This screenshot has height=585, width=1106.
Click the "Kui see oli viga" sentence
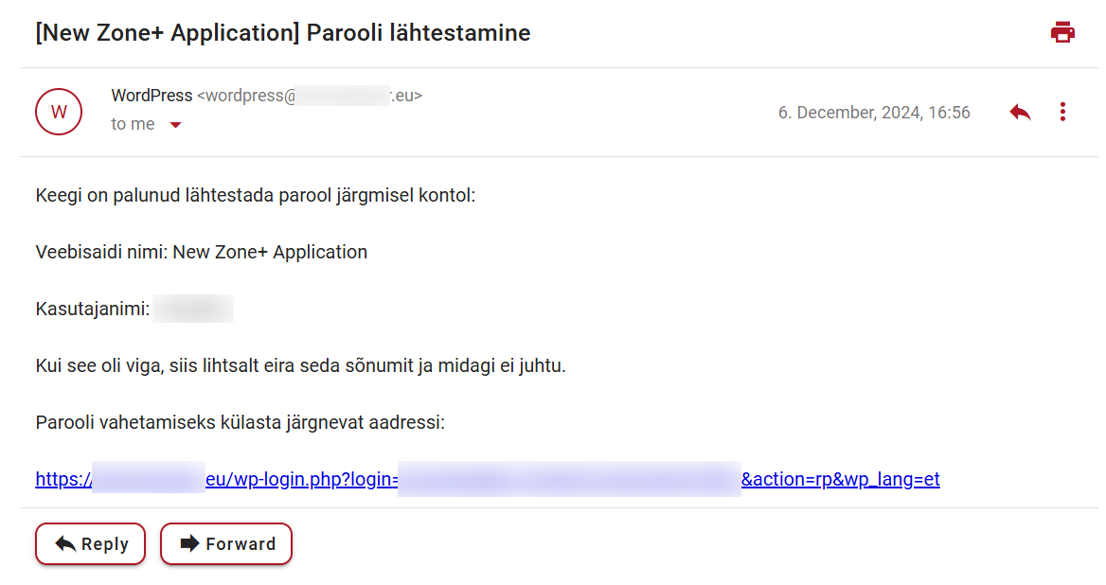300,365
